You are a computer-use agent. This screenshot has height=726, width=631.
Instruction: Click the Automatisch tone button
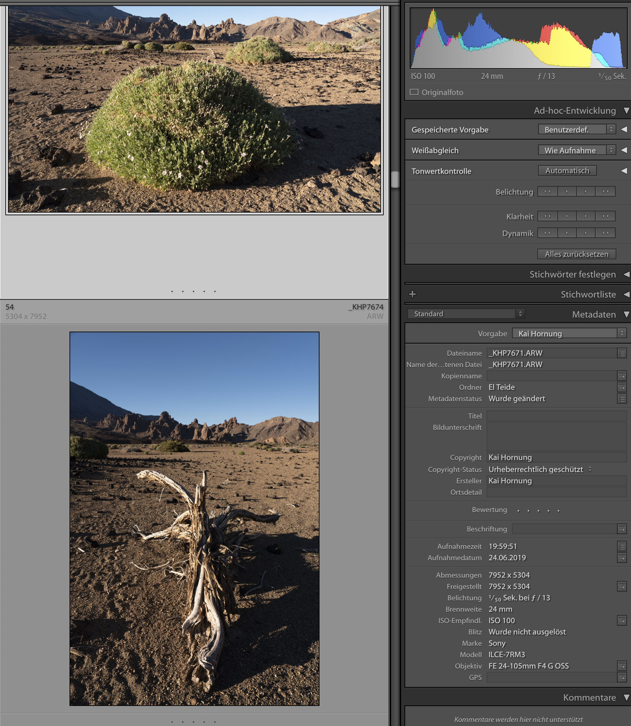pos(567,170)
